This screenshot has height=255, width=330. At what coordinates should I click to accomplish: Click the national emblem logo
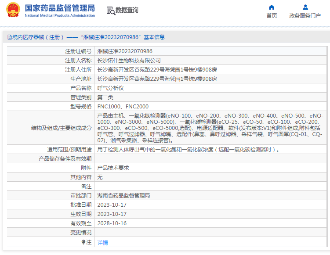tap(13, 10)
